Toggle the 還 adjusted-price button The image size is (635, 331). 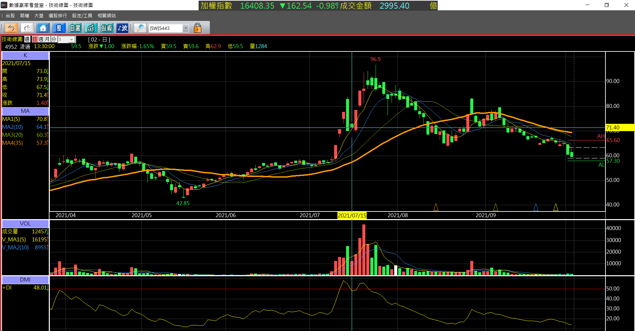click(27, 39)
